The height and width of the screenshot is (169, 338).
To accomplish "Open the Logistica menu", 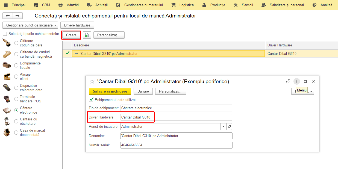I will pyautogui.click(x=187, y=5).
